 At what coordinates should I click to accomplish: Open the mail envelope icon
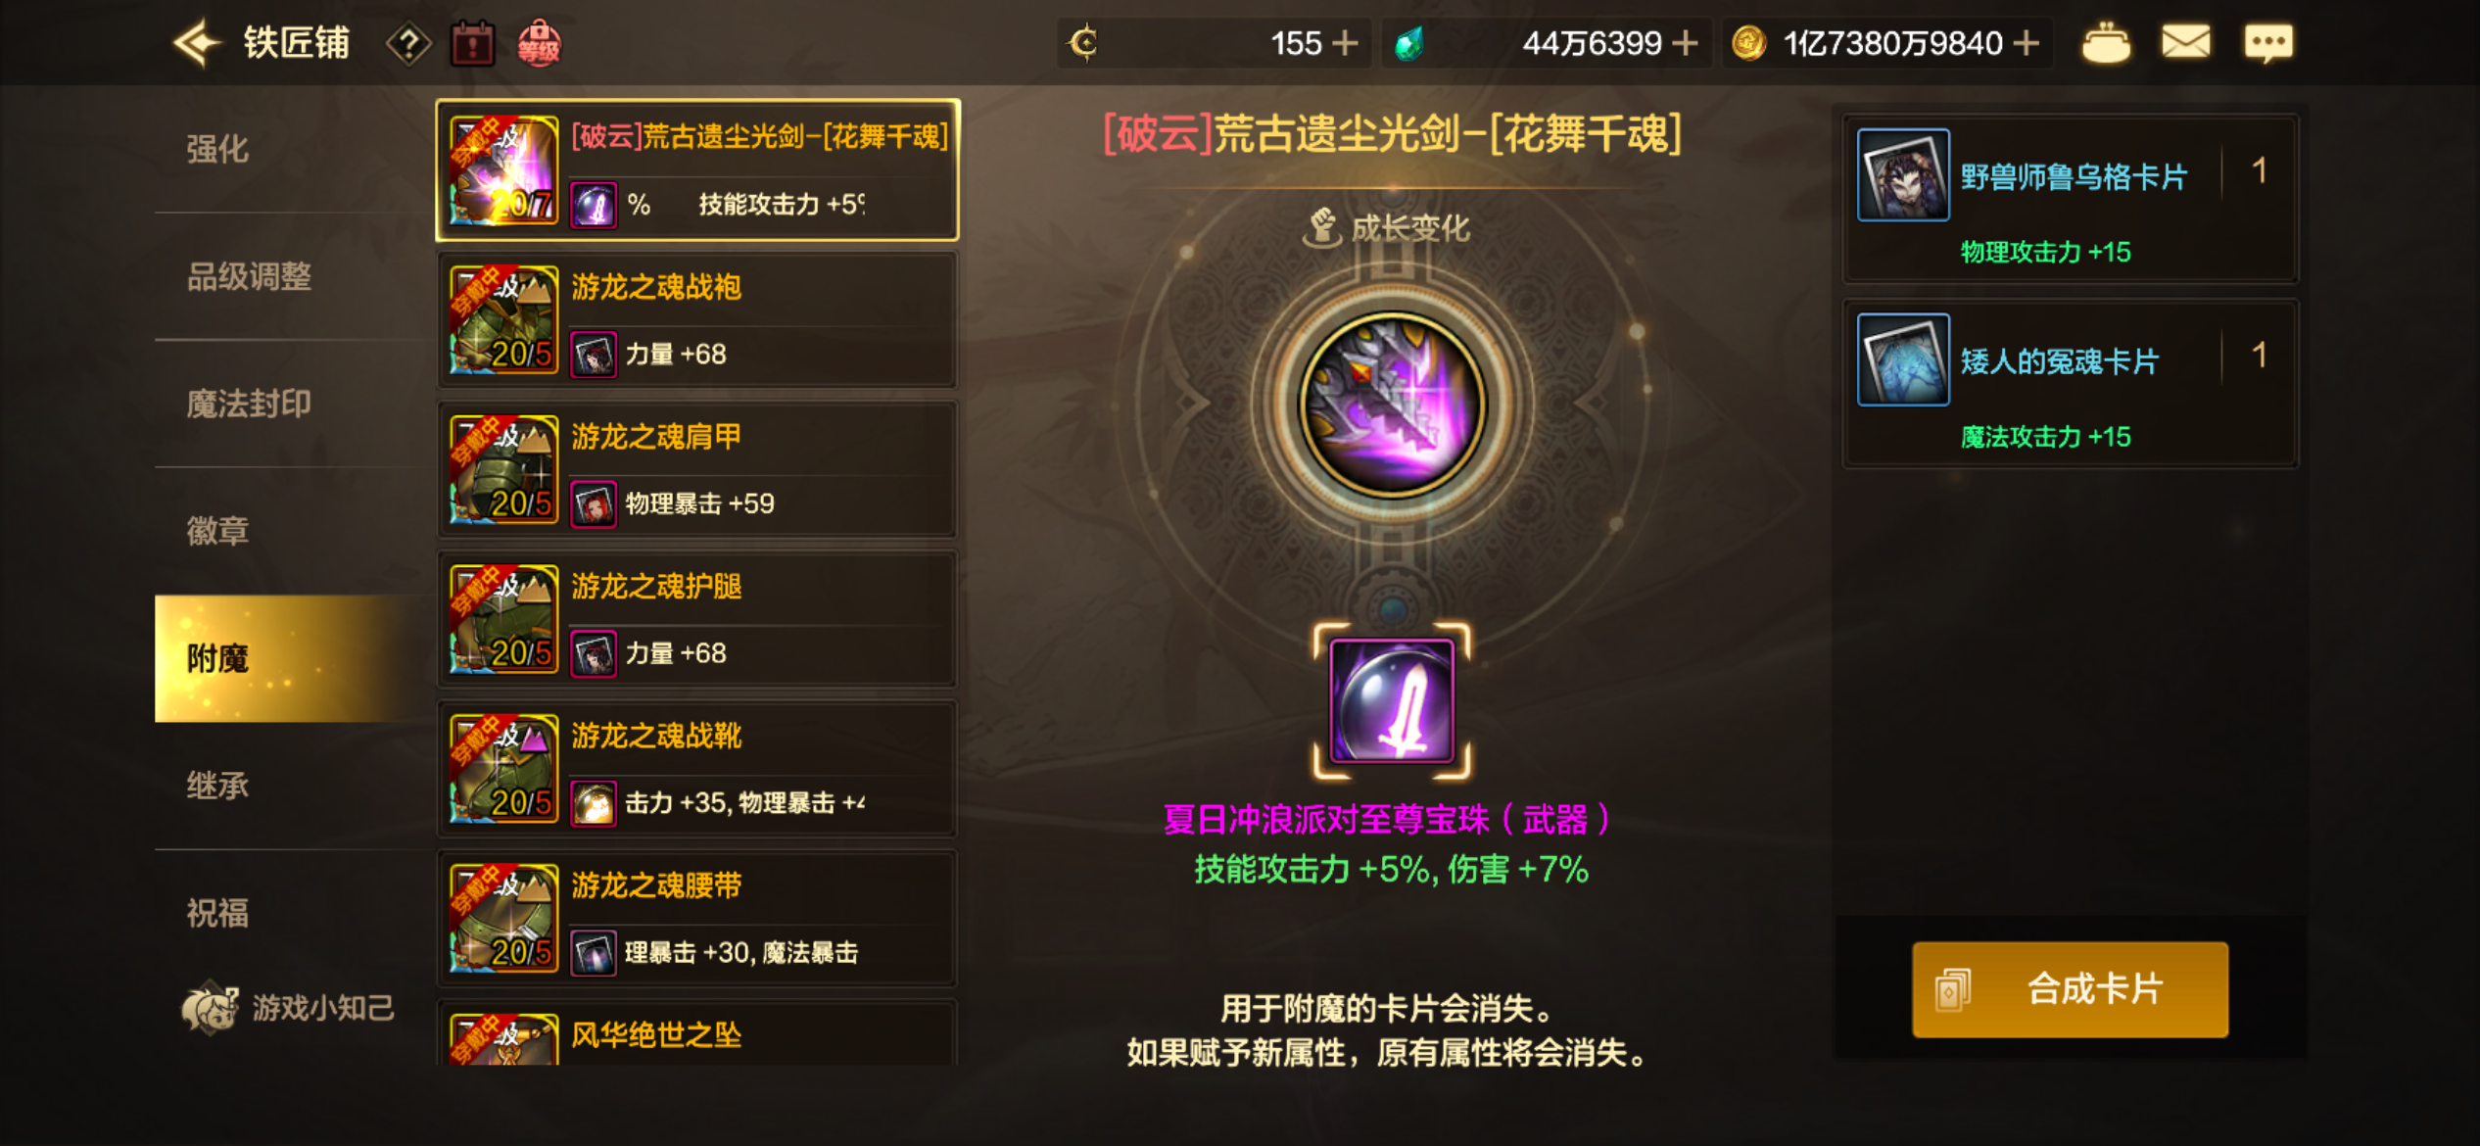2186,43
